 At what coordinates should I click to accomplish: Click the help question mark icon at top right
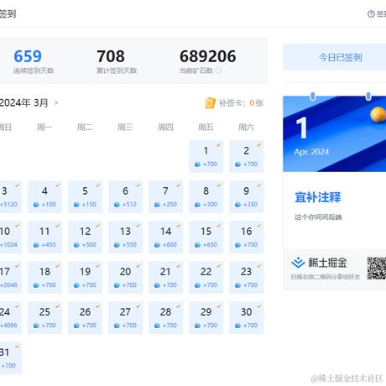(371, 13)
